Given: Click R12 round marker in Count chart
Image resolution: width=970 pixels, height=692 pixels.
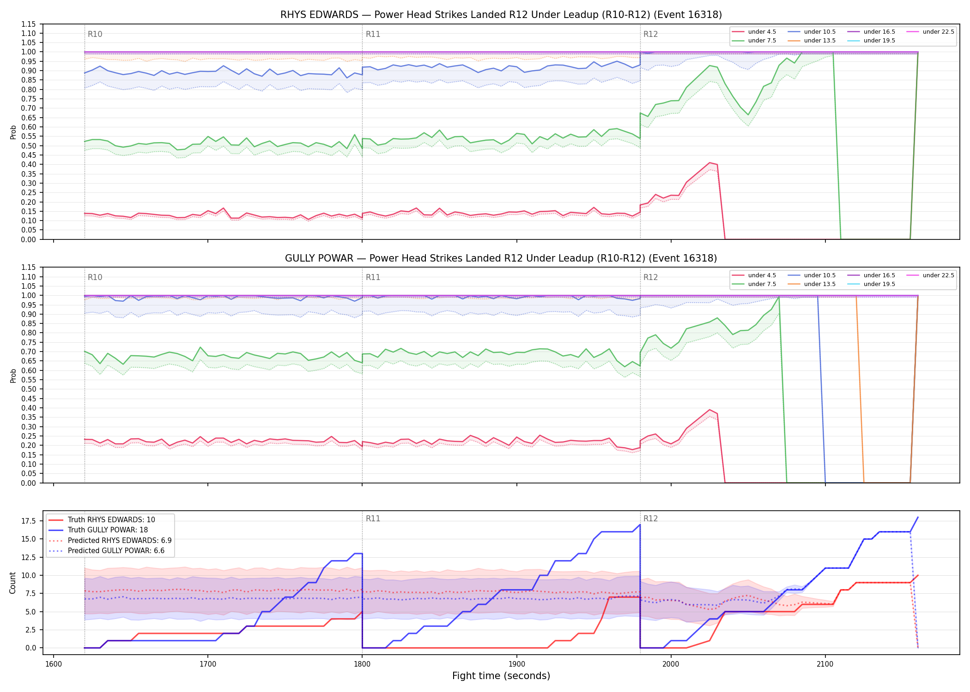Looking at the screenshot, I should tap(651, 519).
